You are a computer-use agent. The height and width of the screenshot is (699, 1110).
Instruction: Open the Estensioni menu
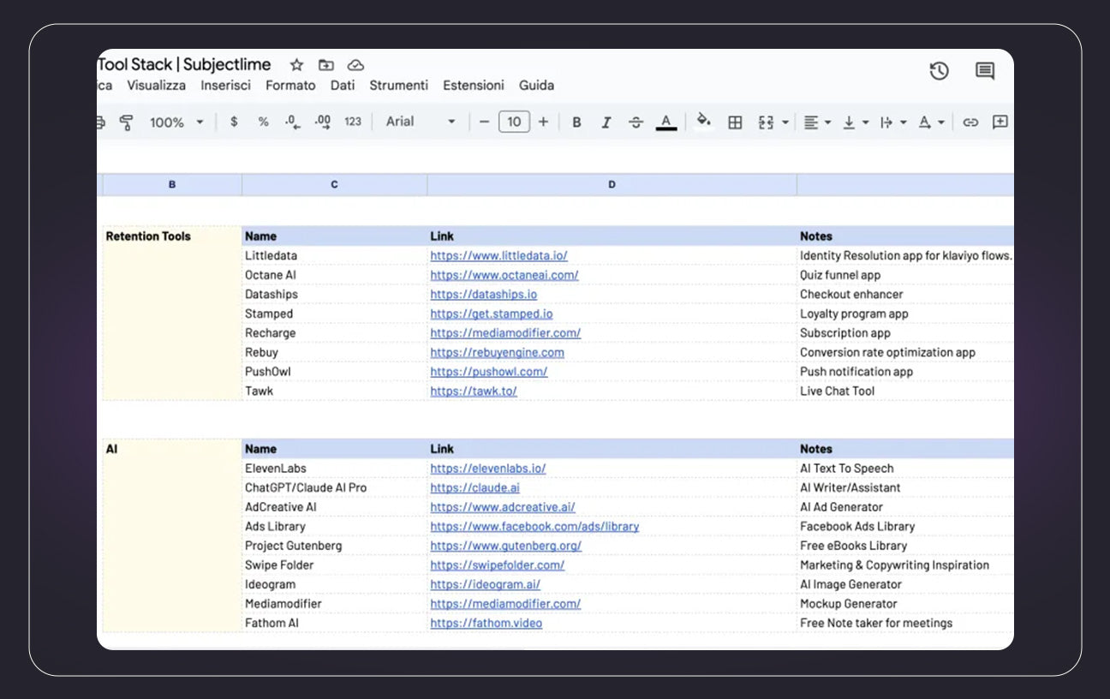[473, 86]
